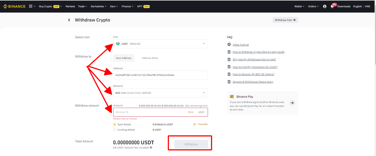Expand the Coin dropdown showing USDT
This screenshot has width=376, height=156.
tap(161, 44)
